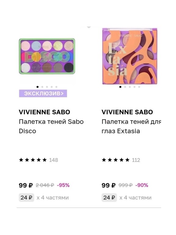This screenshot has width=176, height=235.
Task: Select second carousel dot under Extasia palette
Action: click(125, 87)
